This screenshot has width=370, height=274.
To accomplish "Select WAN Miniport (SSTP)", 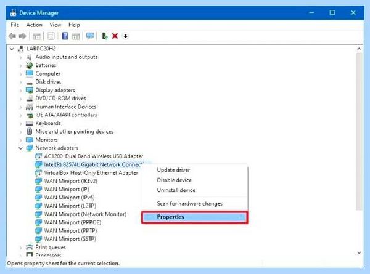I will pyautogui.click(x=70, y=239).
